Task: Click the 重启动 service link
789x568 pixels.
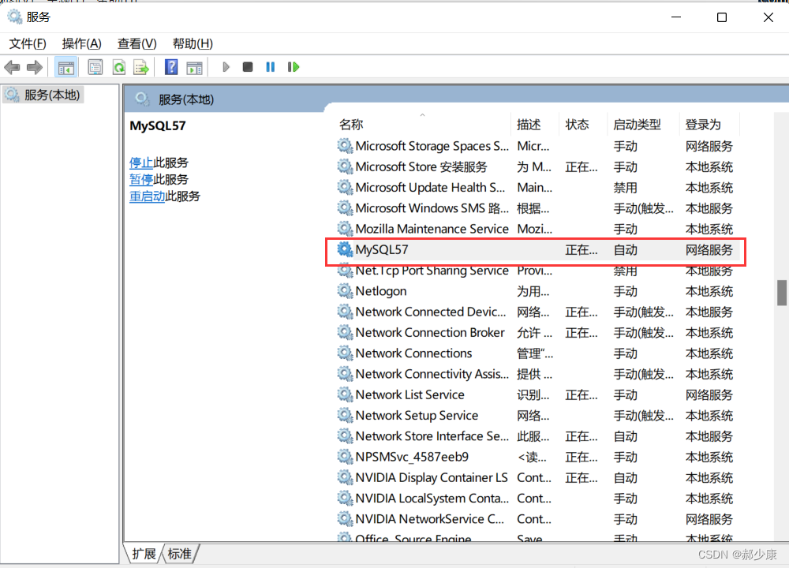Action: [147, 196]
